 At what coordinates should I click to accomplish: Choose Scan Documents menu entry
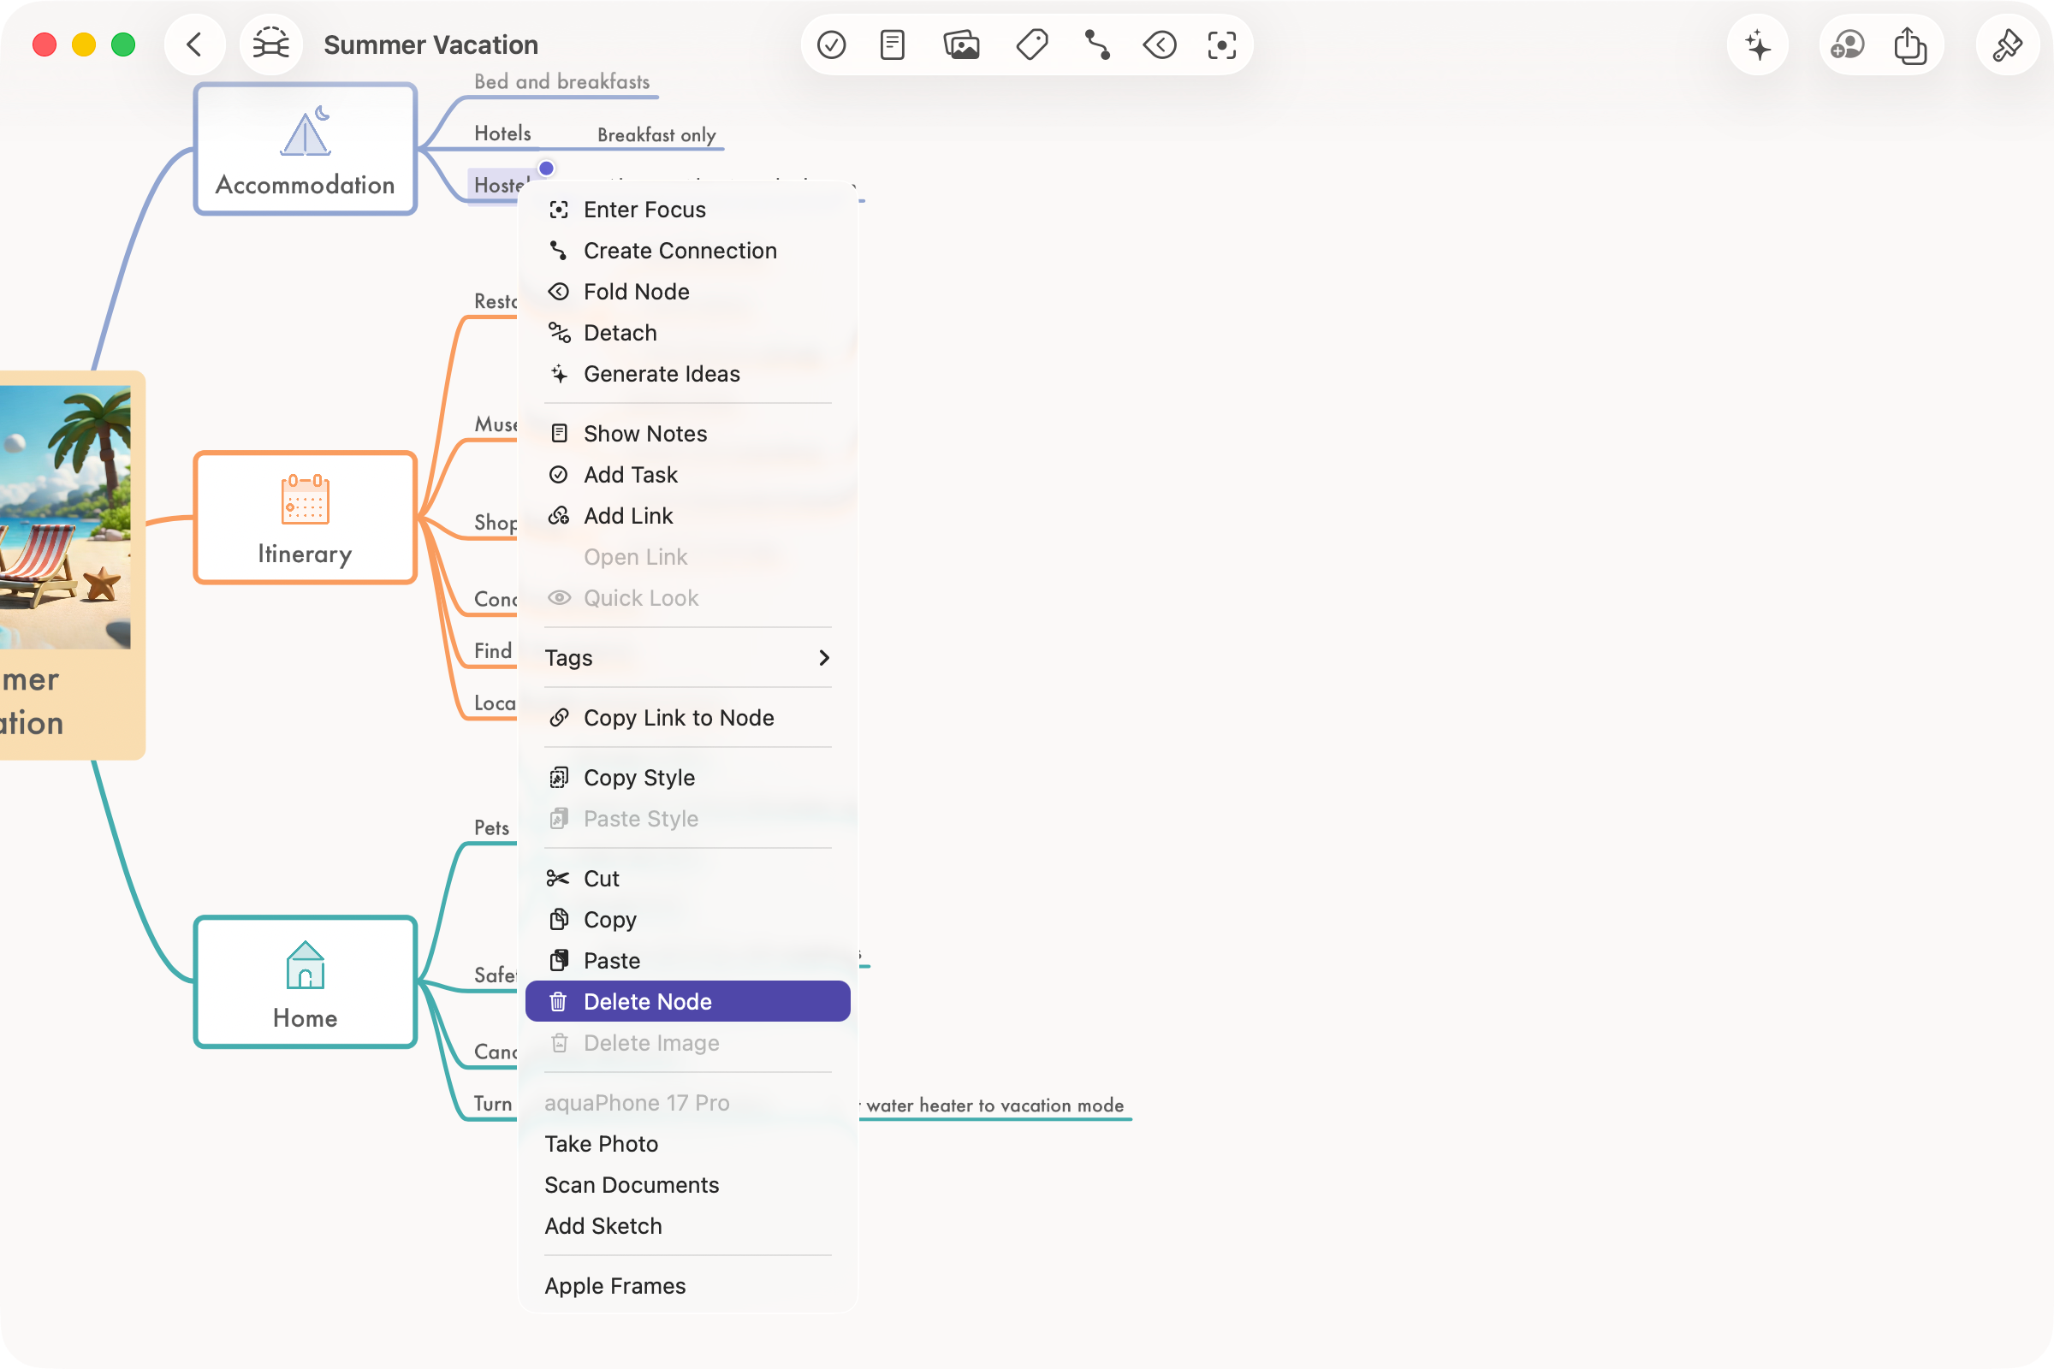click(687, 1185)
